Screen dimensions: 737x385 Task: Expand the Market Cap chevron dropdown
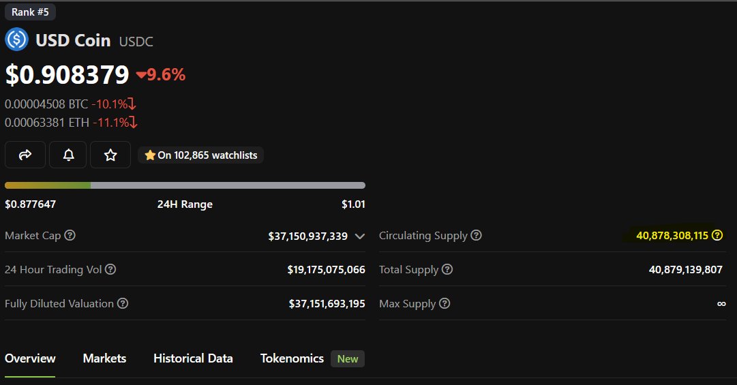click(359, 236)
